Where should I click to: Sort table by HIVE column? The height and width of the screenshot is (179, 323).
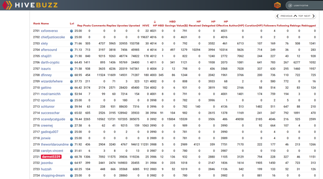[146, 26]
